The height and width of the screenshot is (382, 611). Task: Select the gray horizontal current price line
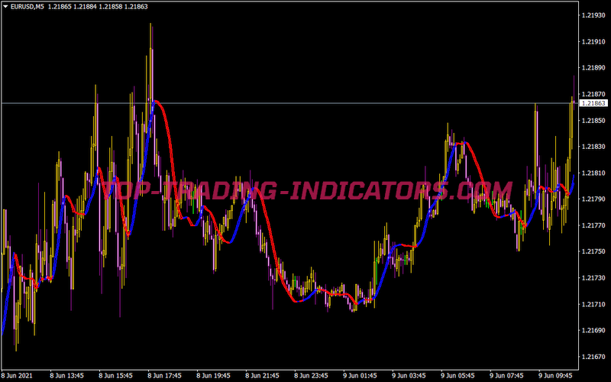pyautogui.click(x=289, y=103)
